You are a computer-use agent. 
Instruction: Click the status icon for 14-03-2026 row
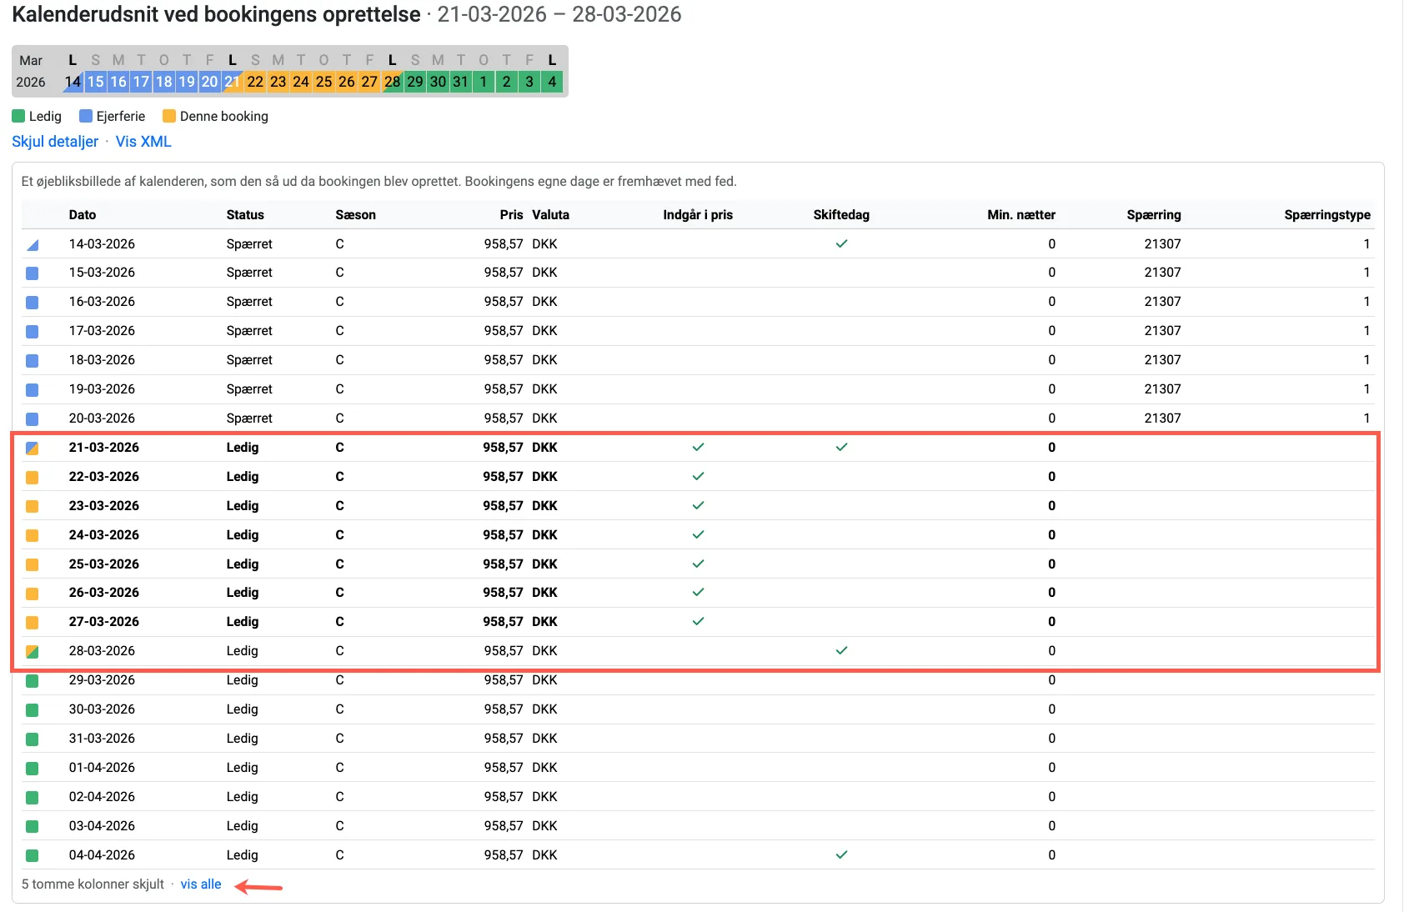coord(33,244)
